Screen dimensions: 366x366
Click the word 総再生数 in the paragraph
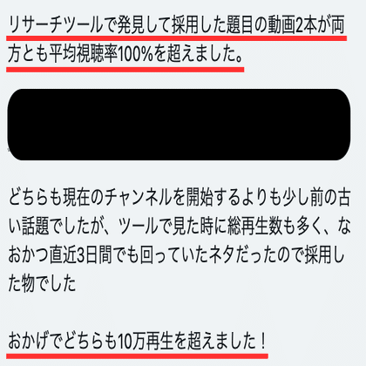(x=254, y=227)
